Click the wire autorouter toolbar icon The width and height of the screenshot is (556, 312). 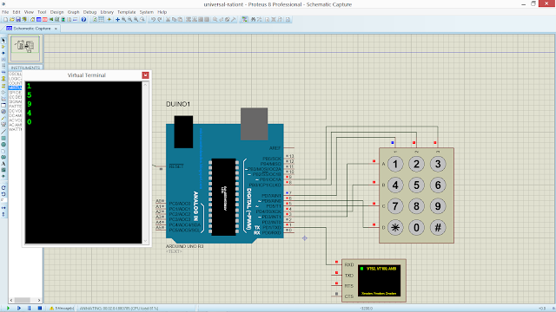[245, 19]
